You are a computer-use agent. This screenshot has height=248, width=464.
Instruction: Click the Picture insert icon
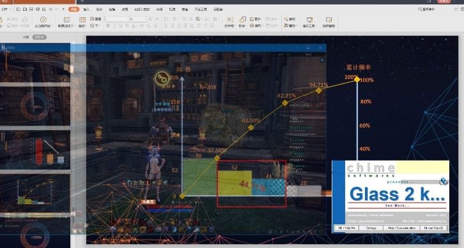tap(252, 19)
